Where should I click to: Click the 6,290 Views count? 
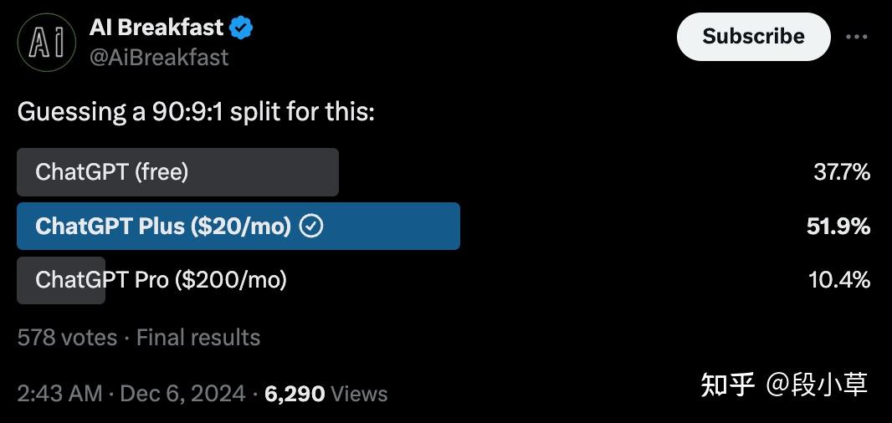tap(326, 393)
